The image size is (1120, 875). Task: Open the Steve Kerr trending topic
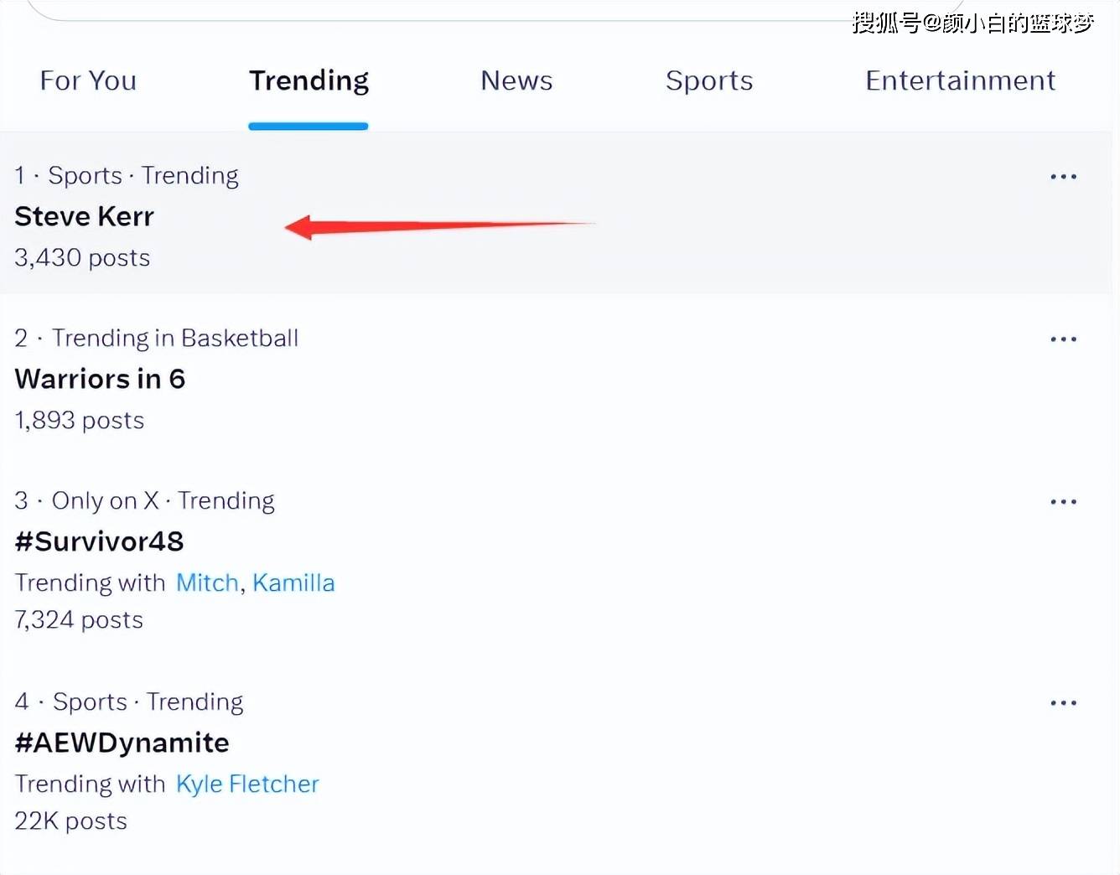point(85,216)
